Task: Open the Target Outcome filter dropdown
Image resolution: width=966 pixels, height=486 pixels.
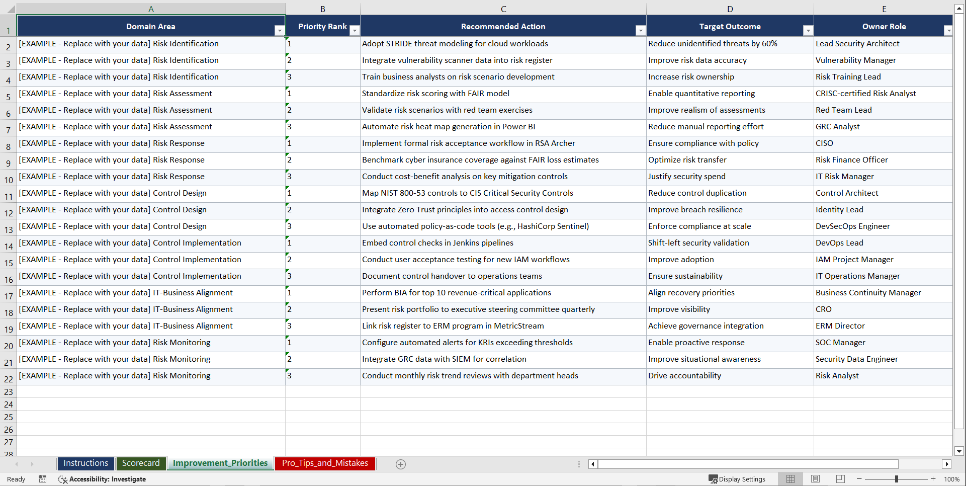Action: [x=808, y=30]
